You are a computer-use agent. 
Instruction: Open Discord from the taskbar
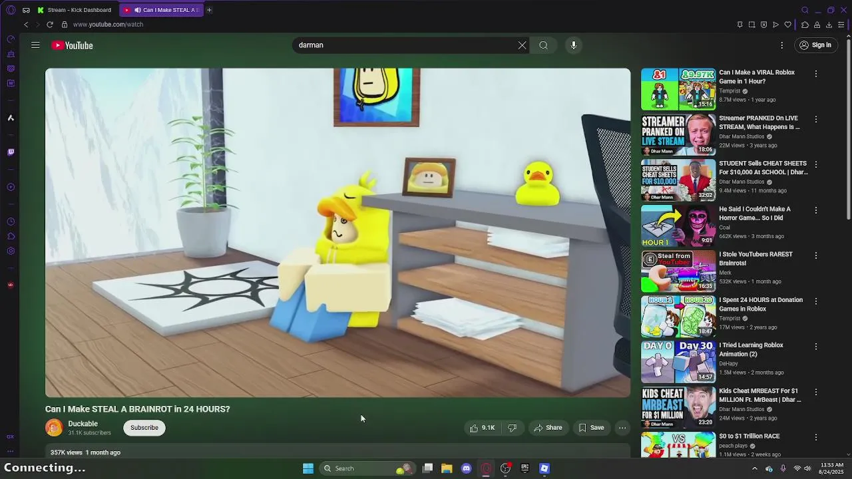tap(467, 468)
